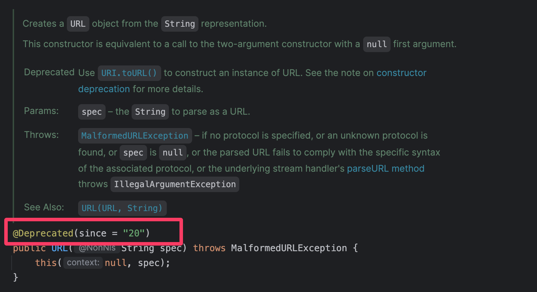
Task: Click the 'spec' chip in Params section
Action: point(91,112)
